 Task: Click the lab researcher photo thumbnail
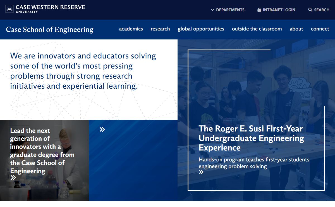44,161
